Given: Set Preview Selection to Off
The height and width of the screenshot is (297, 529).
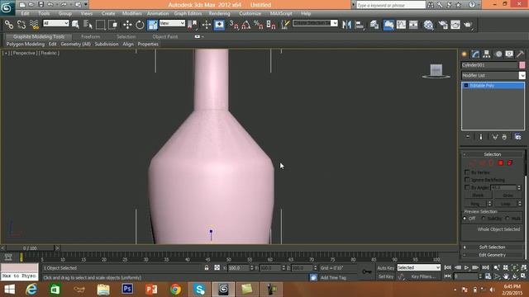Looking at the screenshot, I should coord(465,218).
